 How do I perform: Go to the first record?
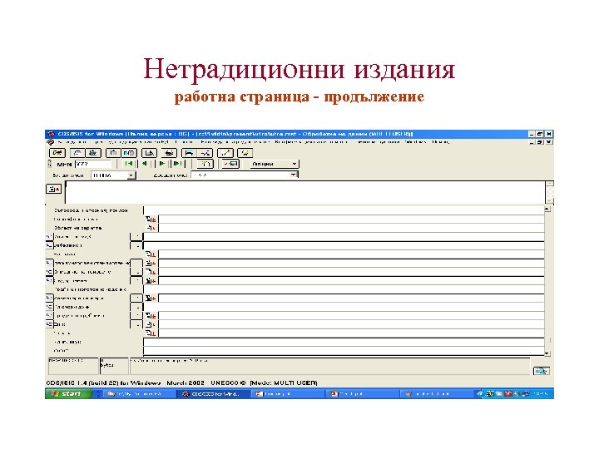coord(129,164)
